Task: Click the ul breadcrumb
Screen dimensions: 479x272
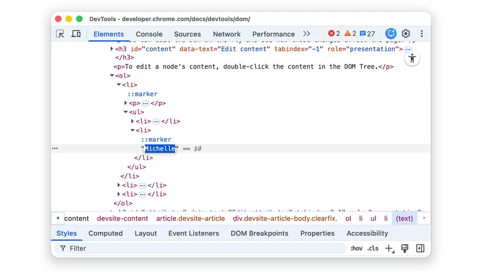Action: tap(373, 218)
